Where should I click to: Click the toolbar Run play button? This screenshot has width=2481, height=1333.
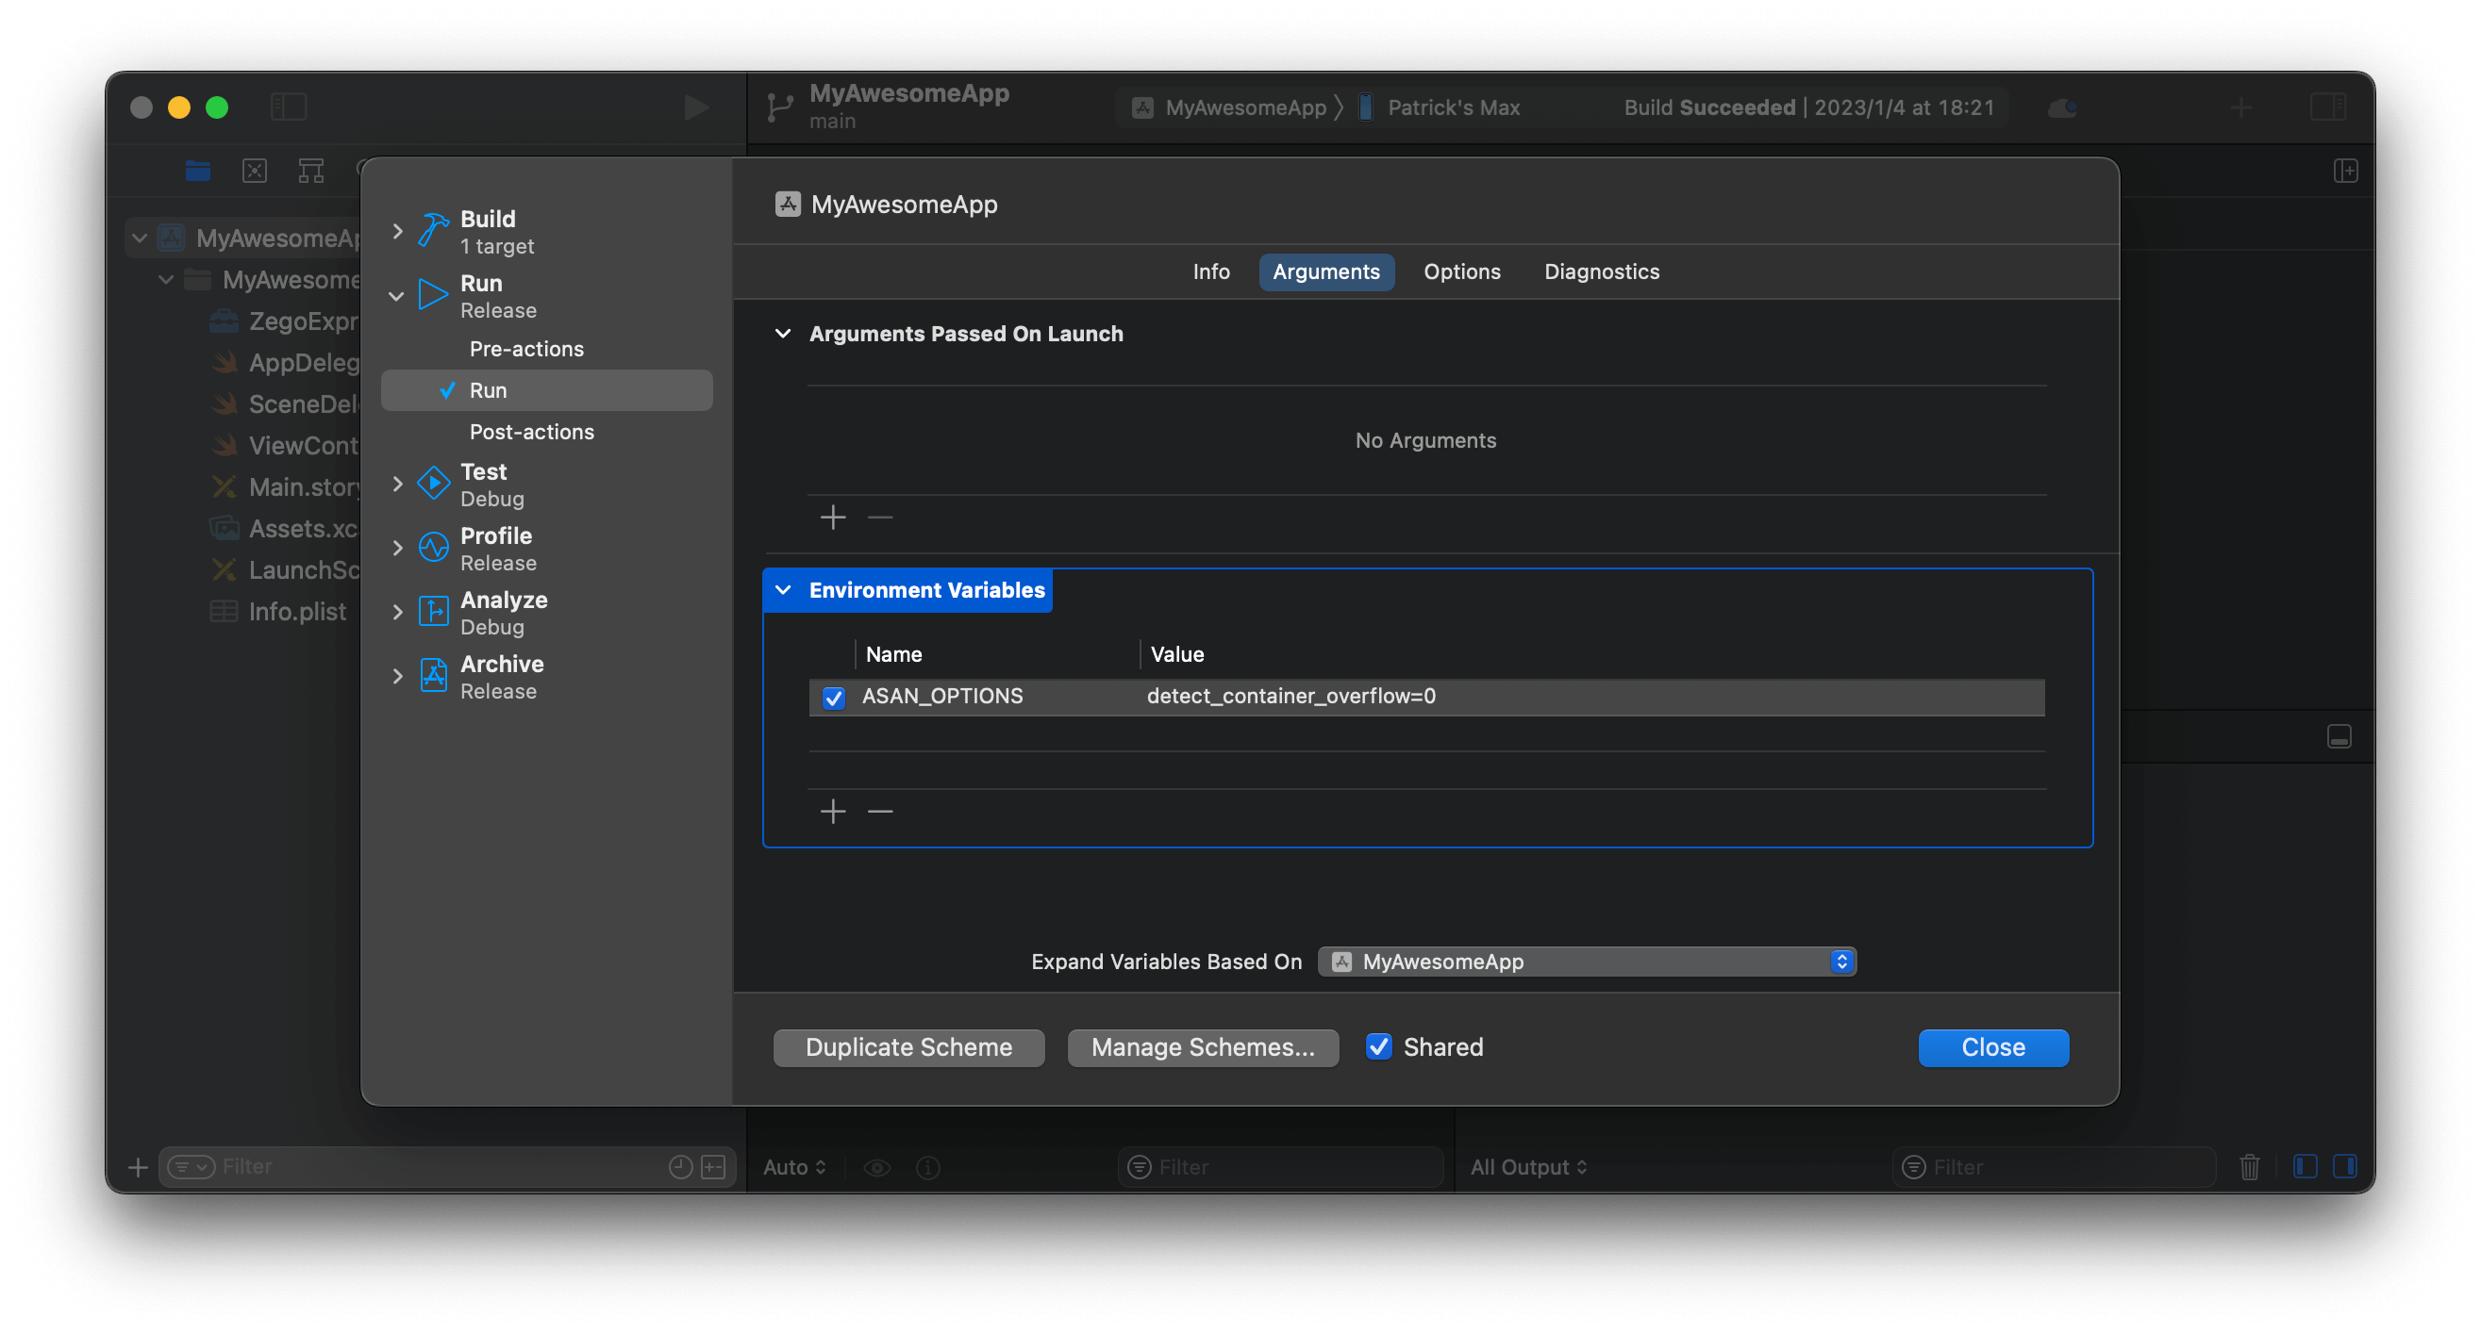695,107
